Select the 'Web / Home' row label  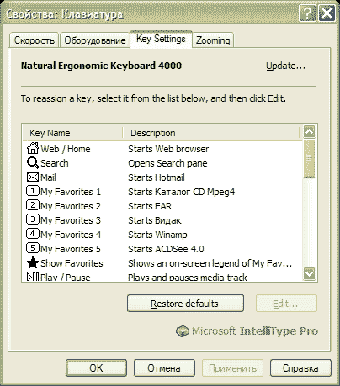point(66,149)
